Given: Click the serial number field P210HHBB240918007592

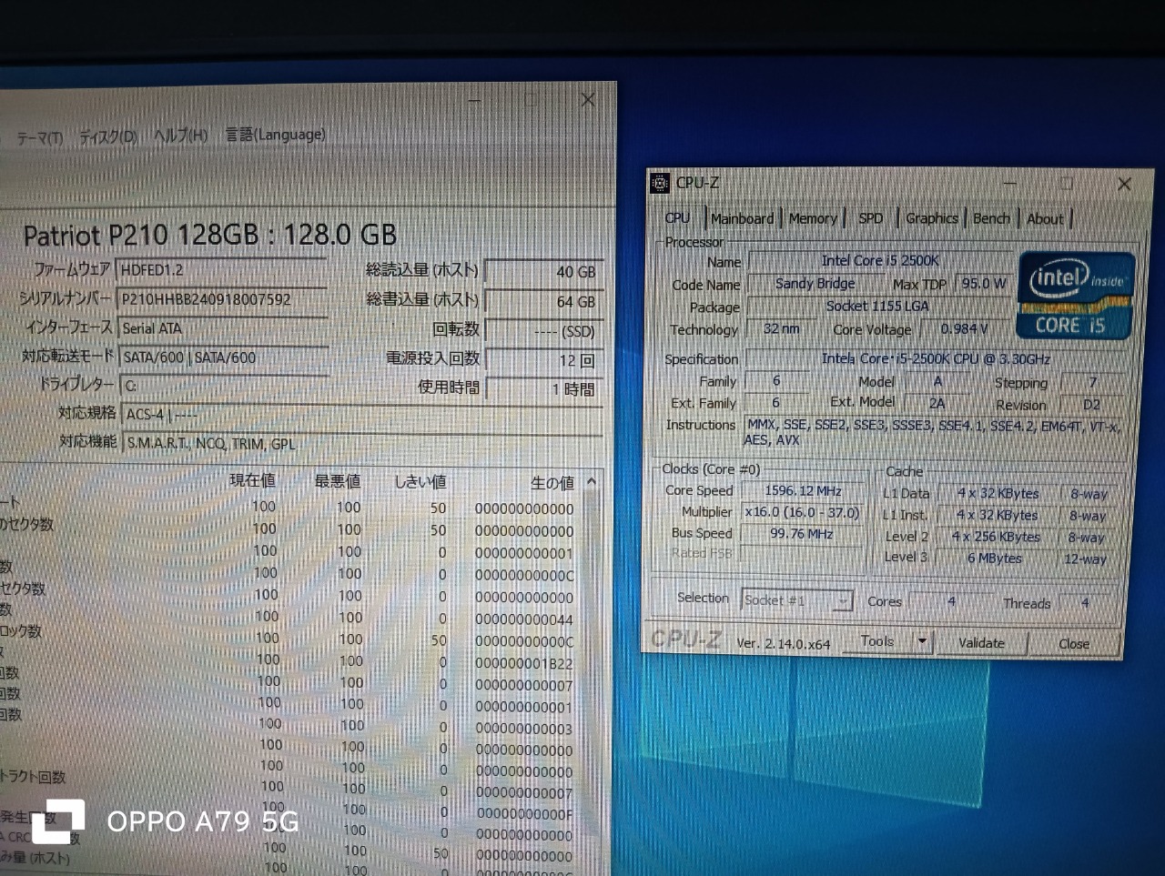Looking at the screenshot, I should click(221, 299).
